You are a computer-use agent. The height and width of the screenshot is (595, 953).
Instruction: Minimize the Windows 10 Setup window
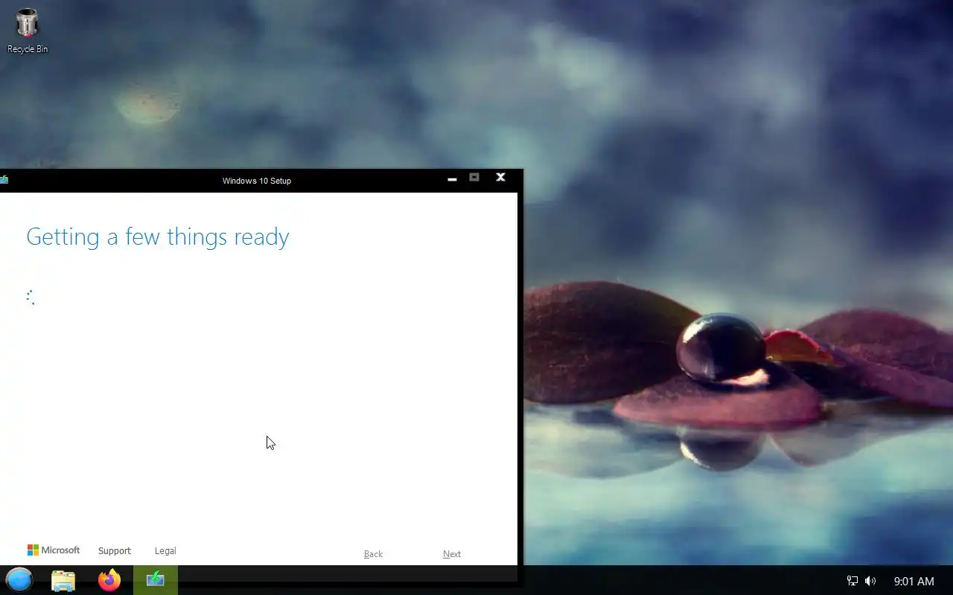pyautogui.click(x=452, y=178)
